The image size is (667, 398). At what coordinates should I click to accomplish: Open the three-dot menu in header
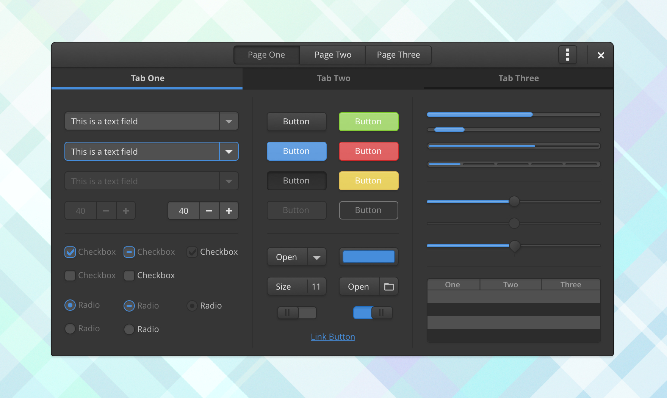[567, 55]
